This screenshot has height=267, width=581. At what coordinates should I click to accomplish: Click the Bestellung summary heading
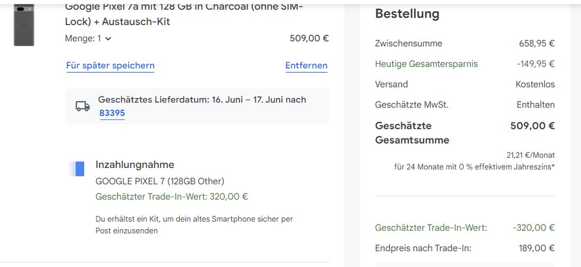coord(407,14)
